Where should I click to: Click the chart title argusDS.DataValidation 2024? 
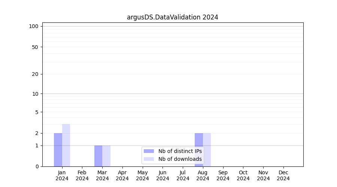tap(173, 17)
